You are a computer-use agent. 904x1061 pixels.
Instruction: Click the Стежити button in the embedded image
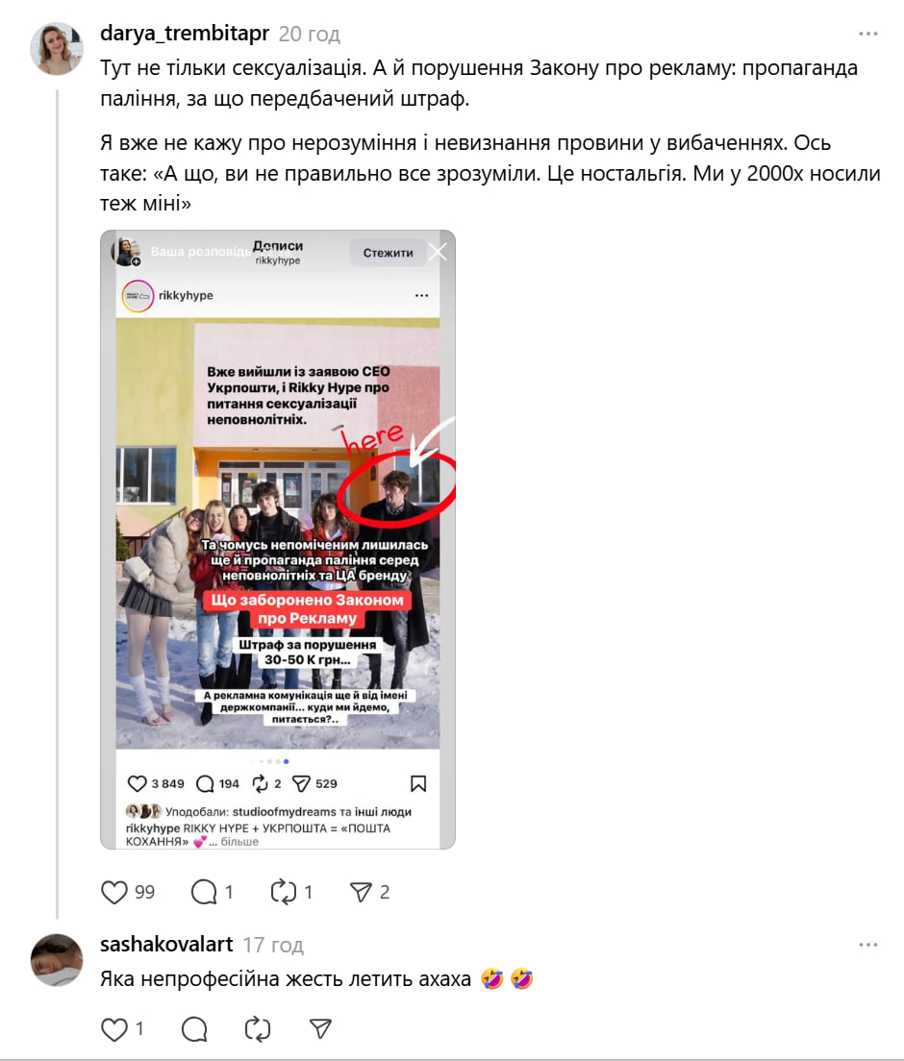coord(388,253)
